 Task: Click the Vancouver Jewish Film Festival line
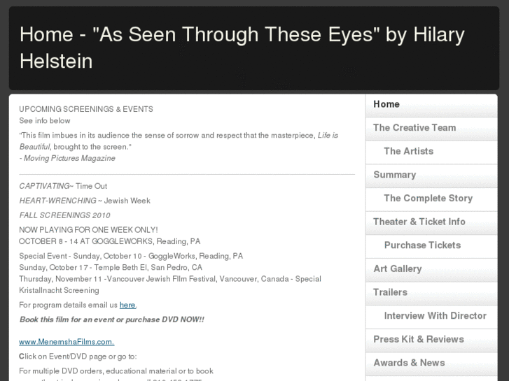click(x=169, y=279)
